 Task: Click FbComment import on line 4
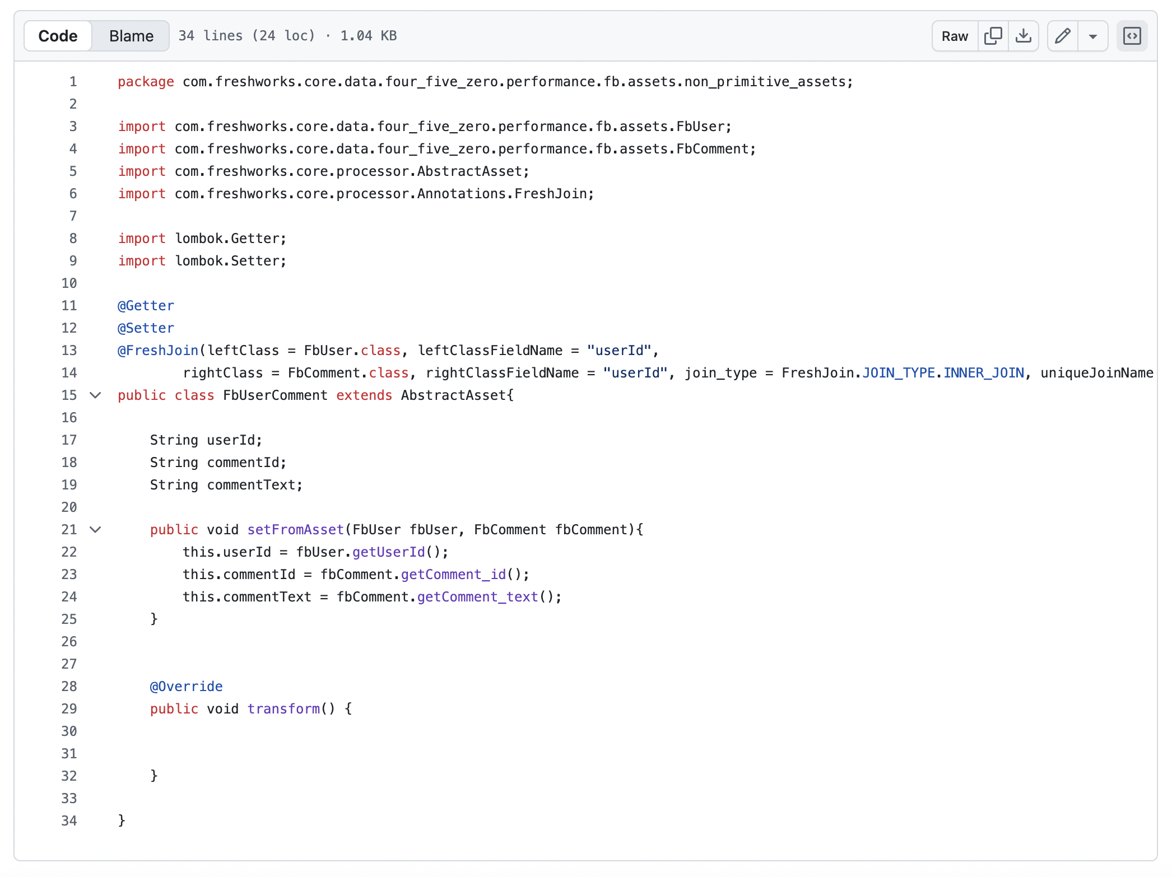(x=437, y=149)
